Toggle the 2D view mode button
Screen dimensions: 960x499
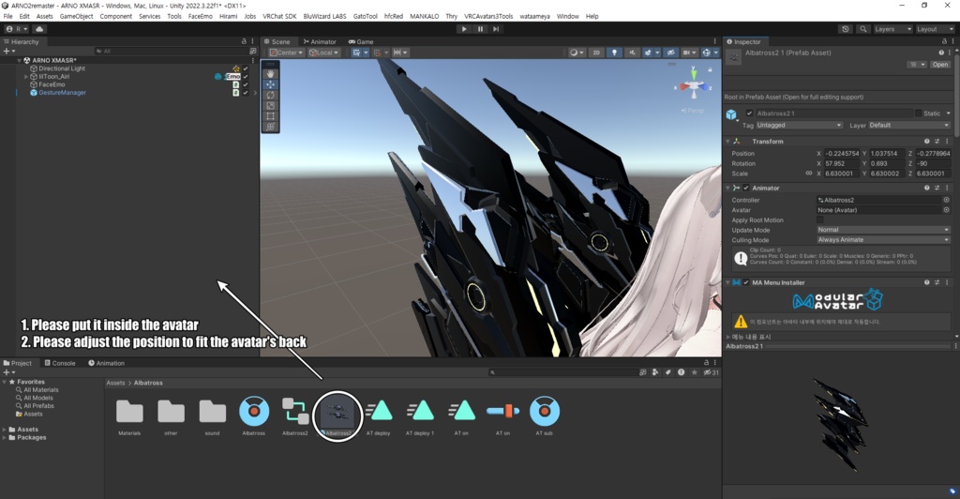tap(595, 53)
